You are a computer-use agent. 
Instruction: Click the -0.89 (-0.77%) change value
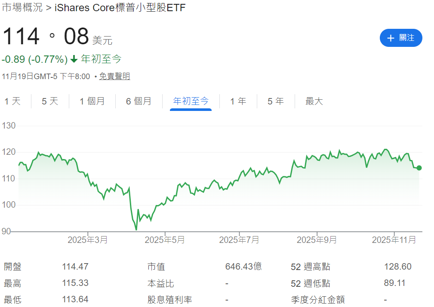(33, 59)
